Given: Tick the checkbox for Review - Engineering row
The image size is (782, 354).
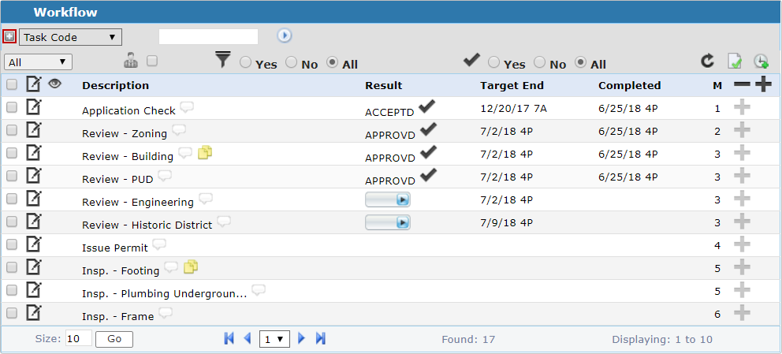Looking at the screenshot, I should click(x=12, y=199).
